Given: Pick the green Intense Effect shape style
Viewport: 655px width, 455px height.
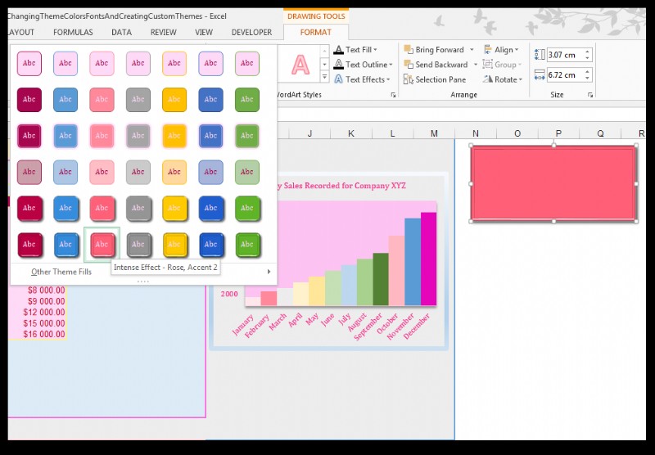Looking at the screenshot, I should pyautogui.click(x=247, y=244).
